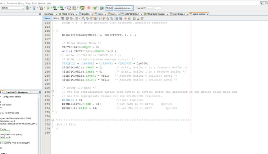Click the Find Selection magnifier in the editor toolbar
The width and height of the screenshot is (268, 154).
(x=83, y=18)
